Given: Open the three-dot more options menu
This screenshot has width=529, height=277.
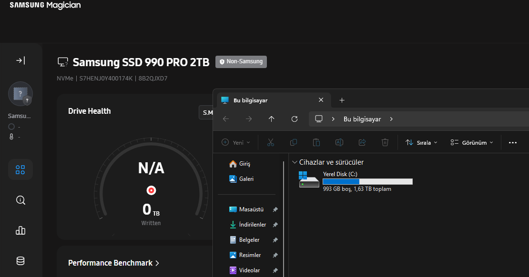Looking at the screenshot, I should (x=513, y=142).
